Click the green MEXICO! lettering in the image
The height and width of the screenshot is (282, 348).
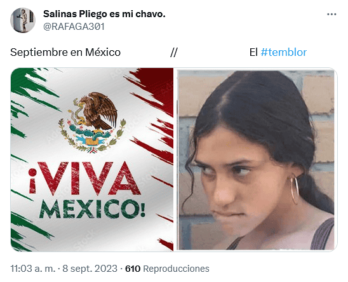coord(92,209)
